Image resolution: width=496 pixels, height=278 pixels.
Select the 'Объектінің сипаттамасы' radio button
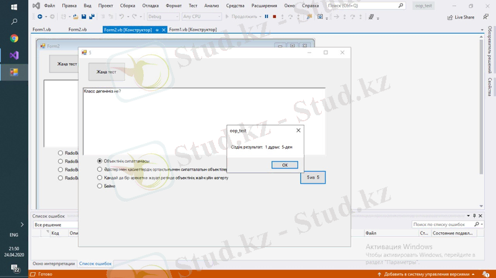[100, 161]
